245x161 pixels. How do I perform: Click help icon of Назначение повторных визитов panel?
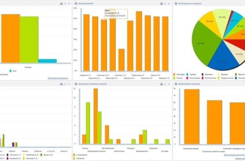tap(76, 84)
